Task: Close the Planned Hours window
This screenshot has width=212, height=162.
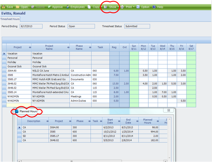Action: pos(169,110)
